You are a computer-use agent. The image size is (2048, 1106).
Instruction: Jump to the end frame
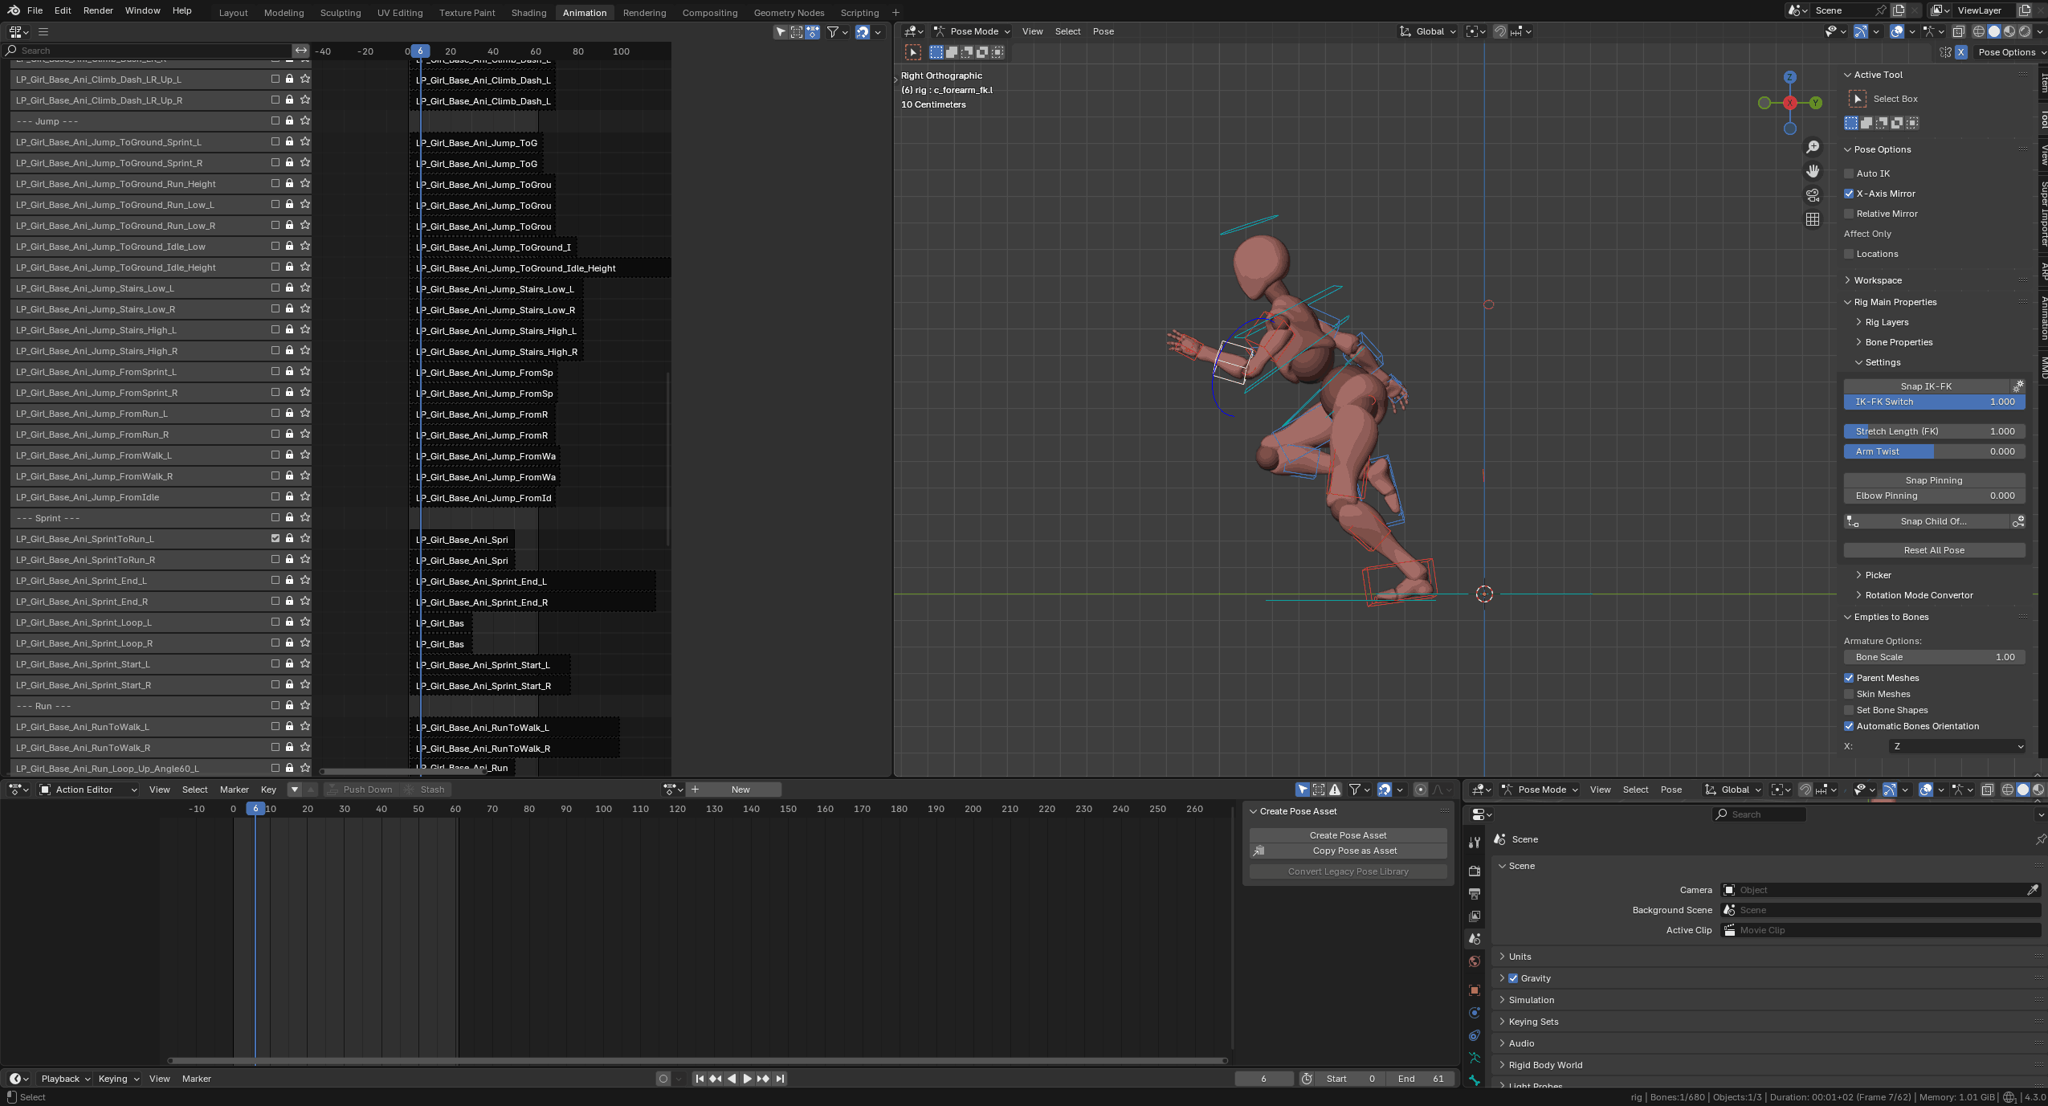[780, 1079]
